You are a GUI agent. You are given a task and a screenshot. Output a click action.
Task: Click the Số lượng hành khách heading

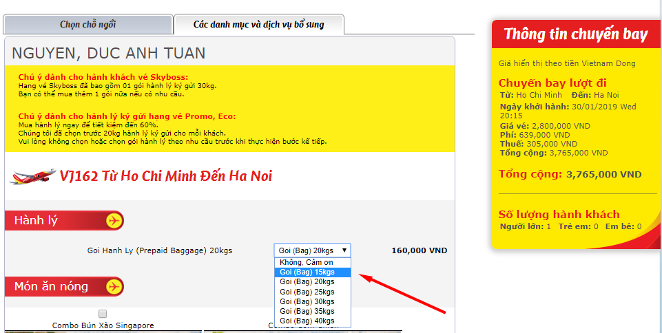point(559,215)
